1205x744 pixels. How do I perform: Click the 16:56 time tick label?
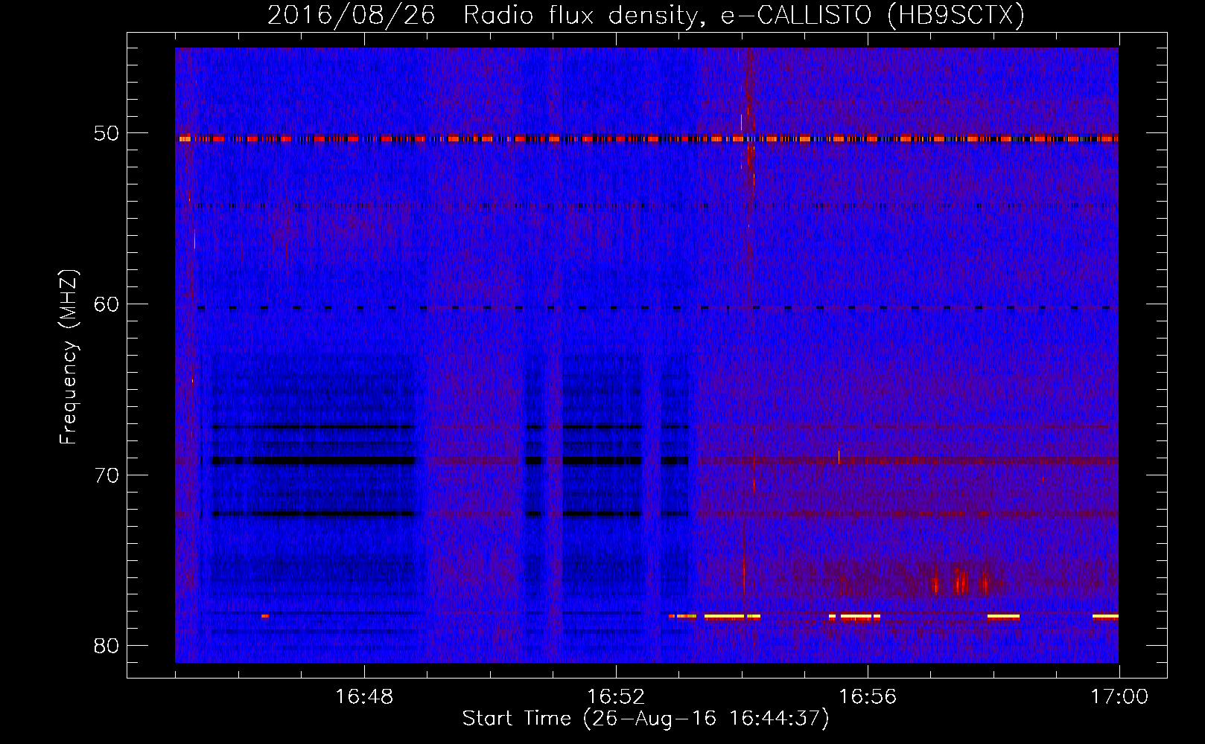(x=868, y=697)
